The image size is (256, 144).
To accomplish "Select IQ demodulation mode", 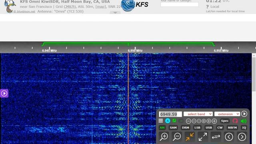I will pos(244,128).
